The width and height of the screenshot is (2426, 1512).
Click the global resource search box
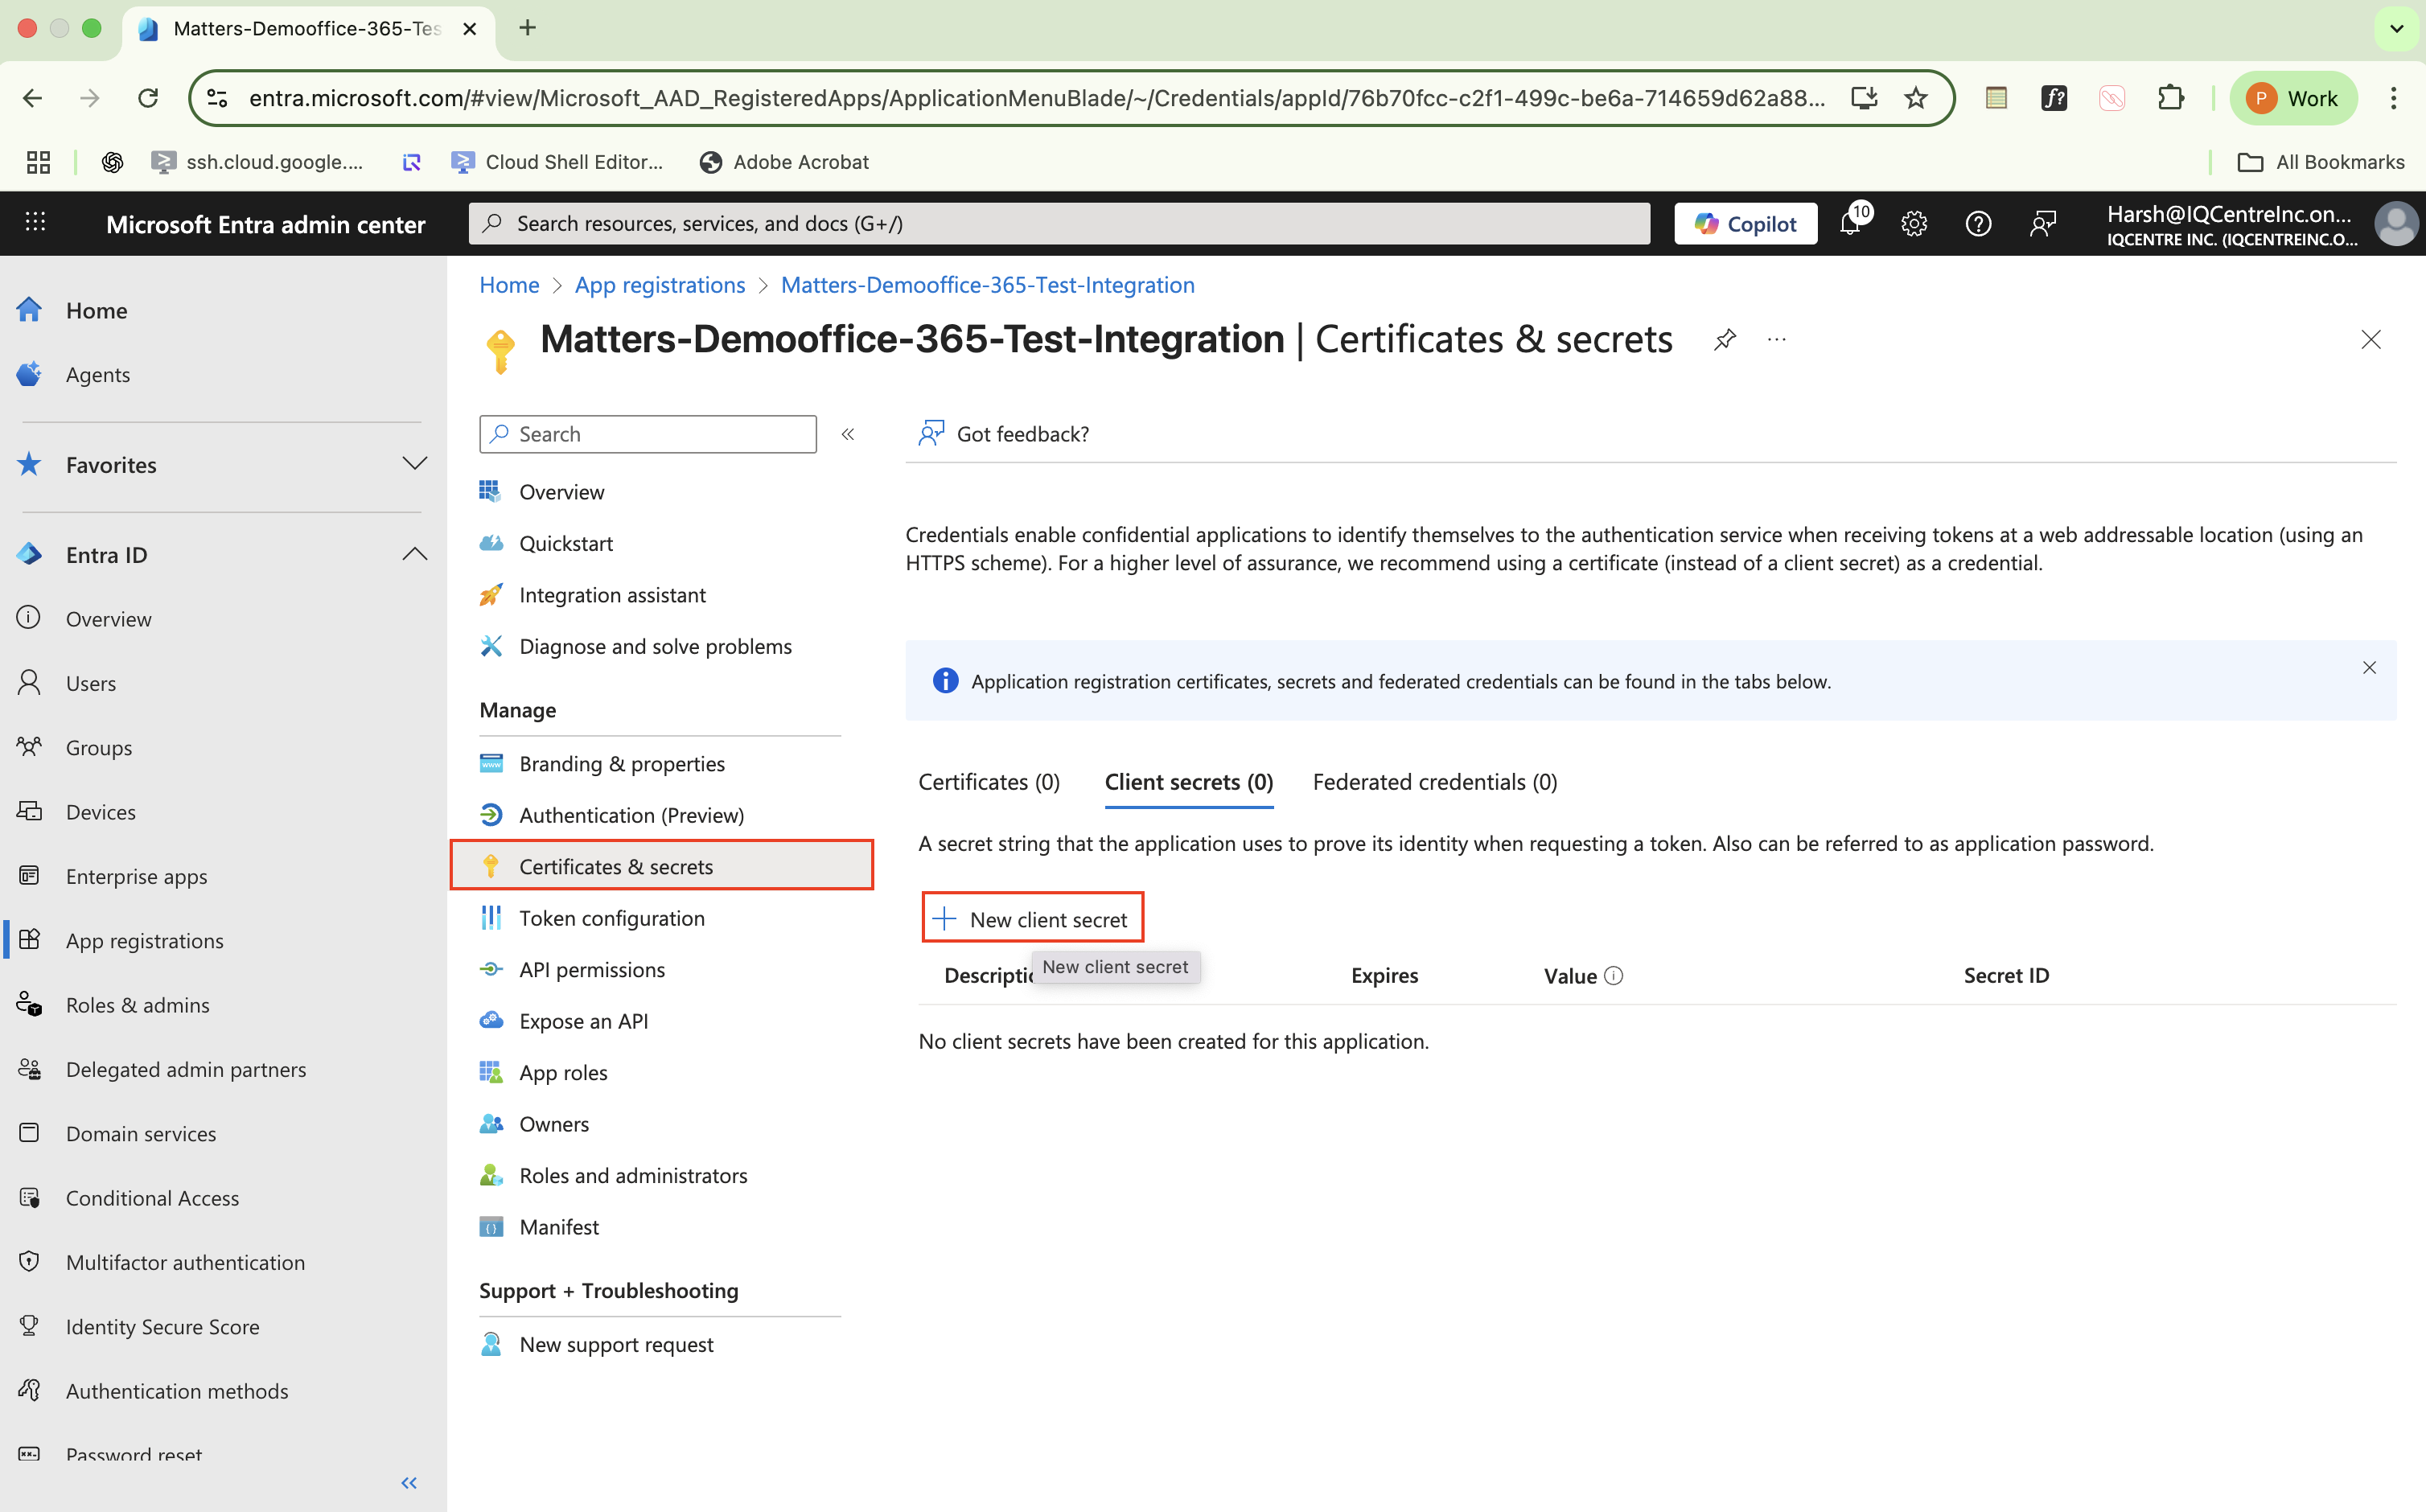pos(1059,224)
